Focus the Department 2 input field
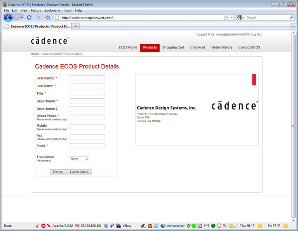This screenshot has width=298, height=231. pyautogui.click(x=87, y=109)
